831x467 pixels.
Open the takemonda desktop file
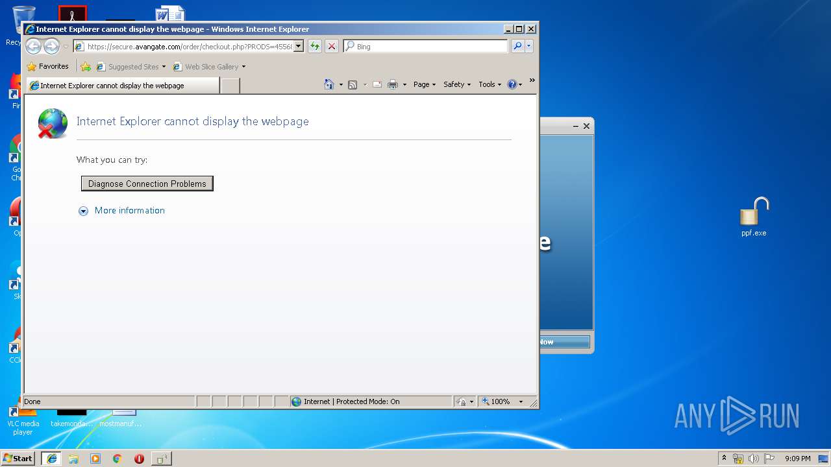pyautogui.click(x=71, y=418)
